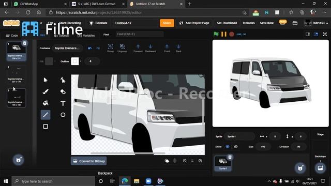
Task: Select the third costume thumbnail
Action: click(x=16, y=98)
